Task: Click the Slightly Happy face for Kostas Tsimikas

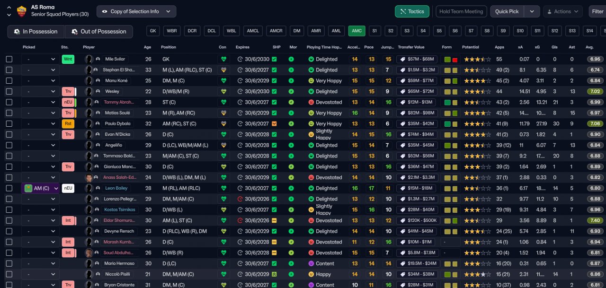Action: (311, 210)
